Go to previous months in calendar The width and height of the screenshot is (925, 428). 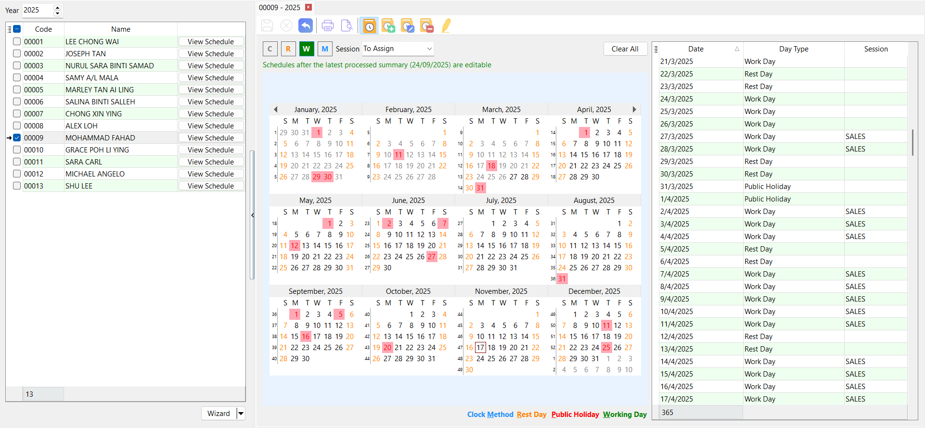[276, 110]
